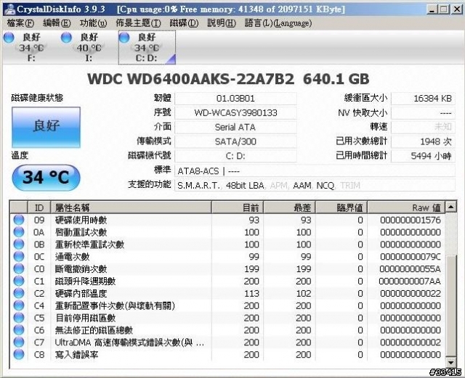Image resolution: width=465 pixels, height=378 pixels.
Task: Click status orb for row C8 寫入錯誤率
Action: 19,354
